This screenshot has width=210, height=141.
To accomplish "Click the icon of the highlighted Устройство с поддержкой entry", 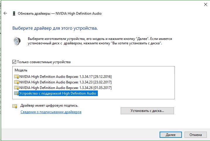I will 16,93.
